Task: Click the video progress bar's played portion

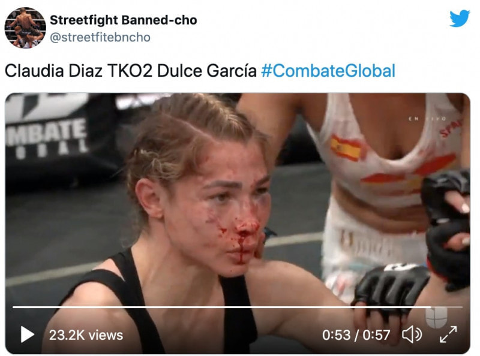Action: (222, 307)
